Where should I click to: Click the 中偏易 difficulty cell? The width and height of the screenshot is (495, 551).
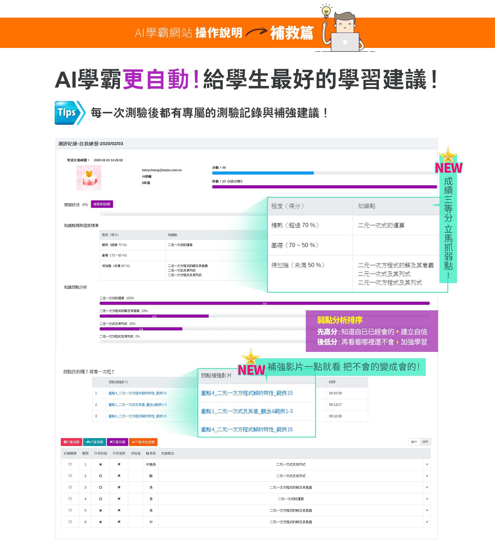click(151, 465)
